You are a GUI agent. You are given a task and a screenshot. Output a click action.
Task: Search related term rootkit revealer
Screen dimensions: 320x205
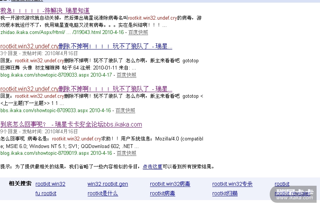click(x=292, y=193)
